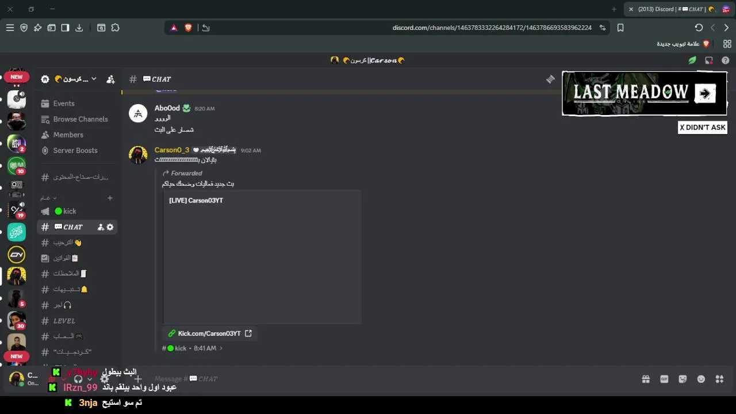Open user settings gear bottom left

[104, 379]
